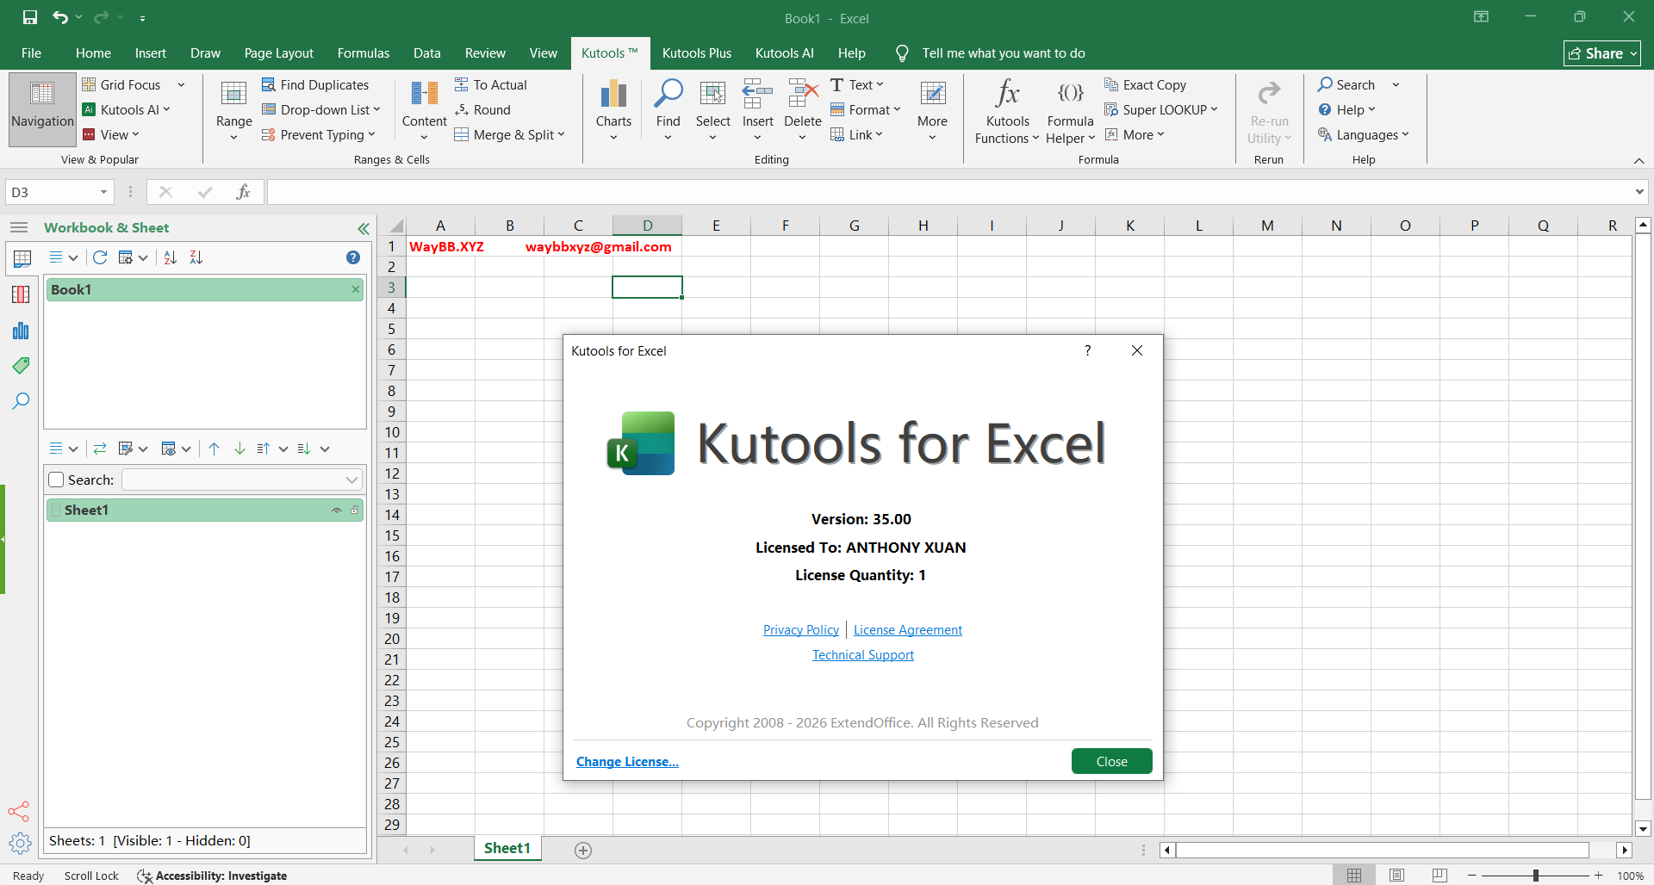Open the License Agreement link
Viewport: 1654px width, 885px height.
click(908, 630)
